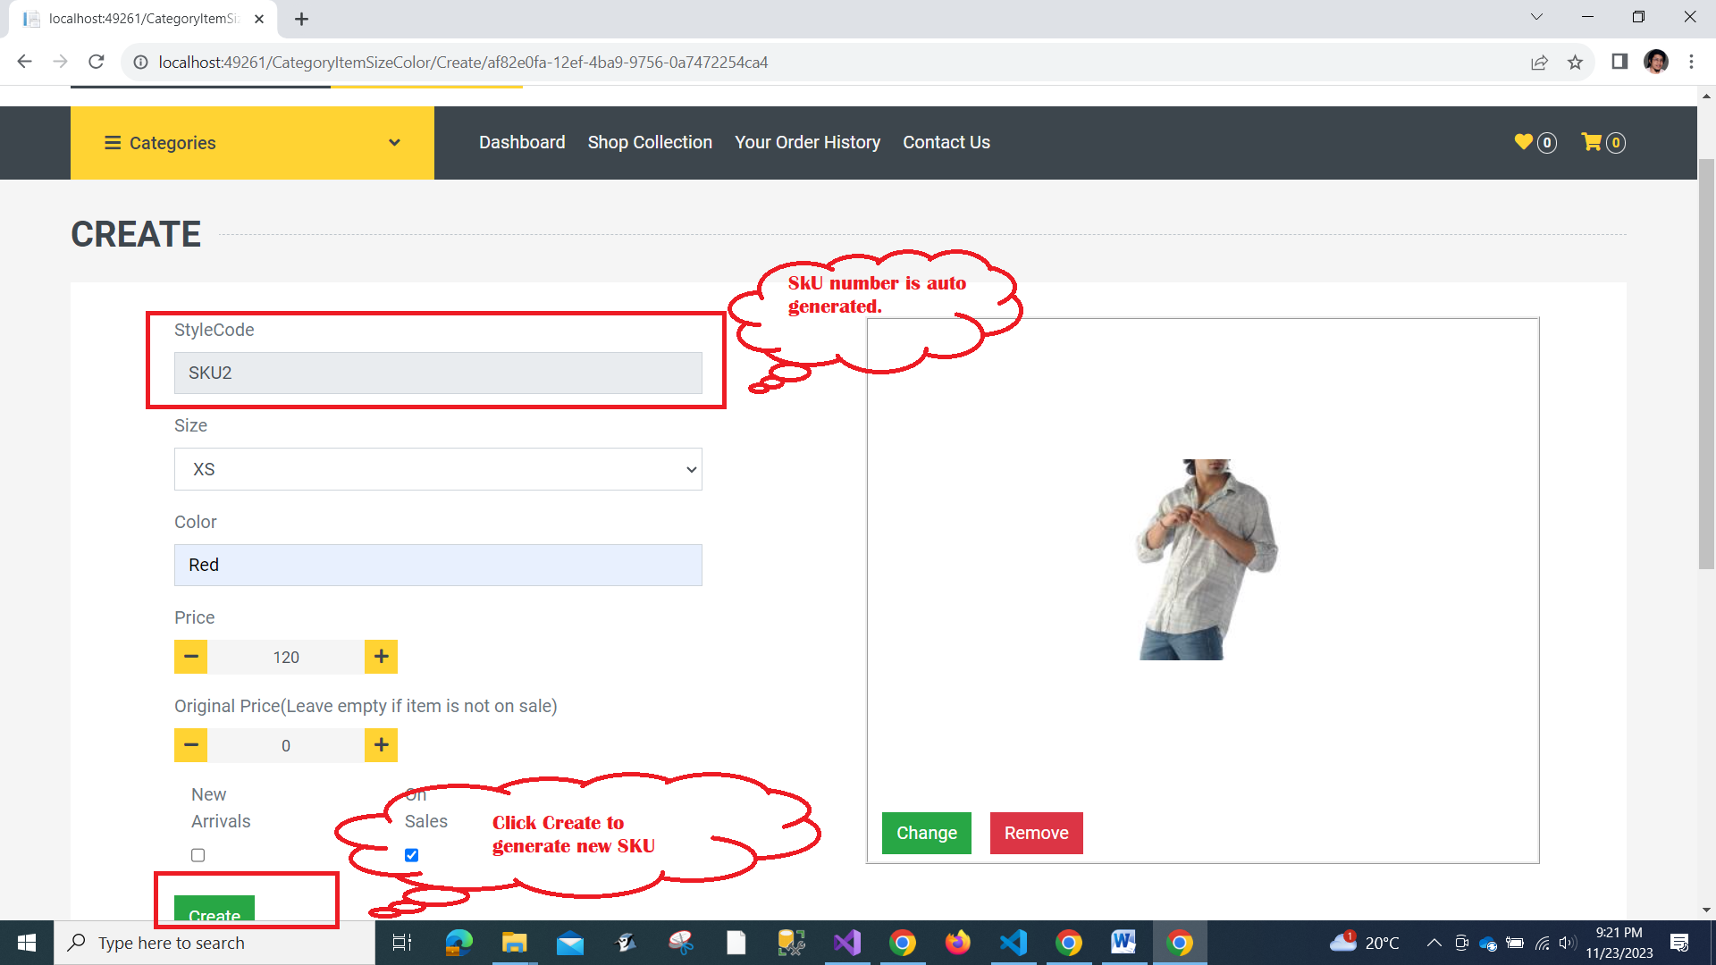The image size is (1716, 965).
Task: Bookmark page with star icon
Action: pos(1575,63)
